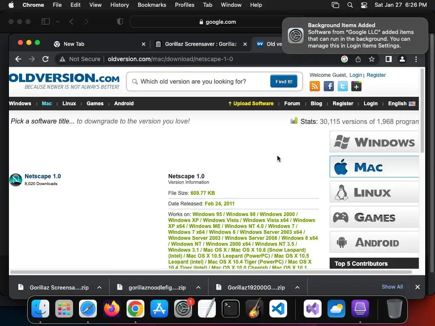The width and height of the screenshot is (435, 326).
Task: Open the Google icon in address bar
Action: coord(344,59)
